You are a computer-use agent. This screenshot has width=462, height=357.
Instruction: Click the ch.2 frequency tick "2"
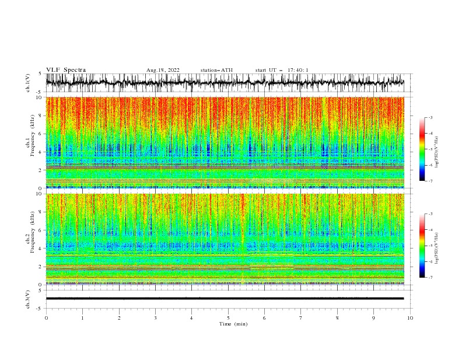point(41,267)
